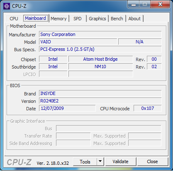The height and width of the screenshot is (171, 173).
Task: Click the NM10 southbridge value
Action: tap(100, 66)
